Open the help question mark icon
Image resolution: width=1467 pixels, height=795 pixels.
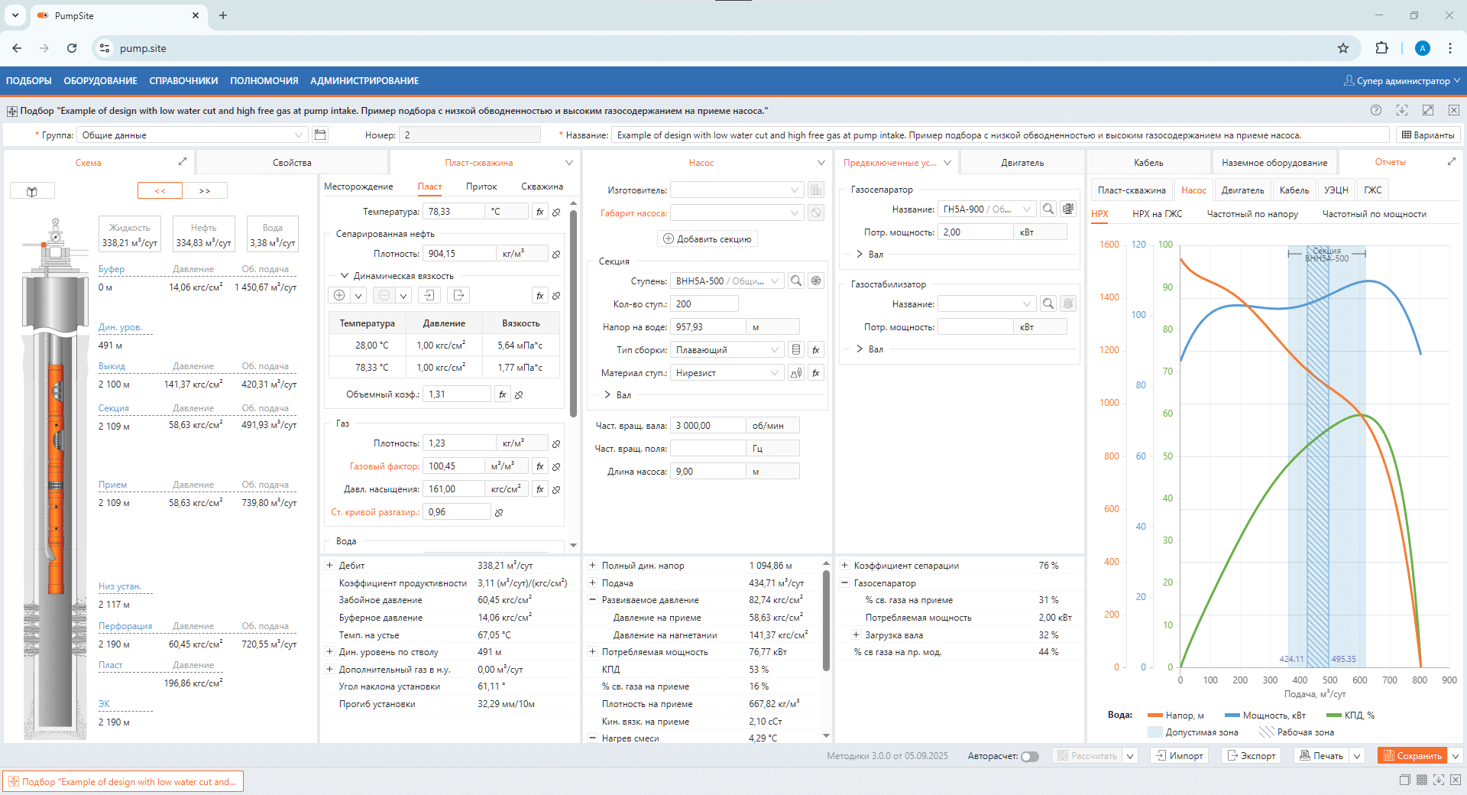tap(1376, 111)
